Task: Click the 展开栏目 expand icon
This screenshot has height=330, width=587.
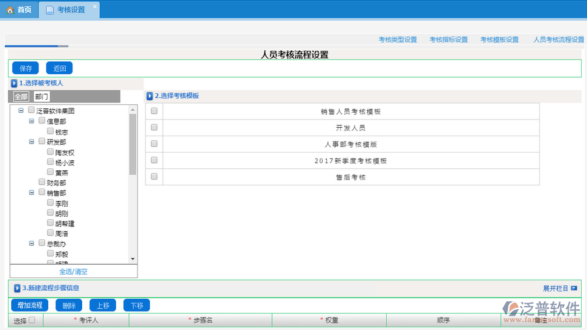Action: (x=574, y=288)
